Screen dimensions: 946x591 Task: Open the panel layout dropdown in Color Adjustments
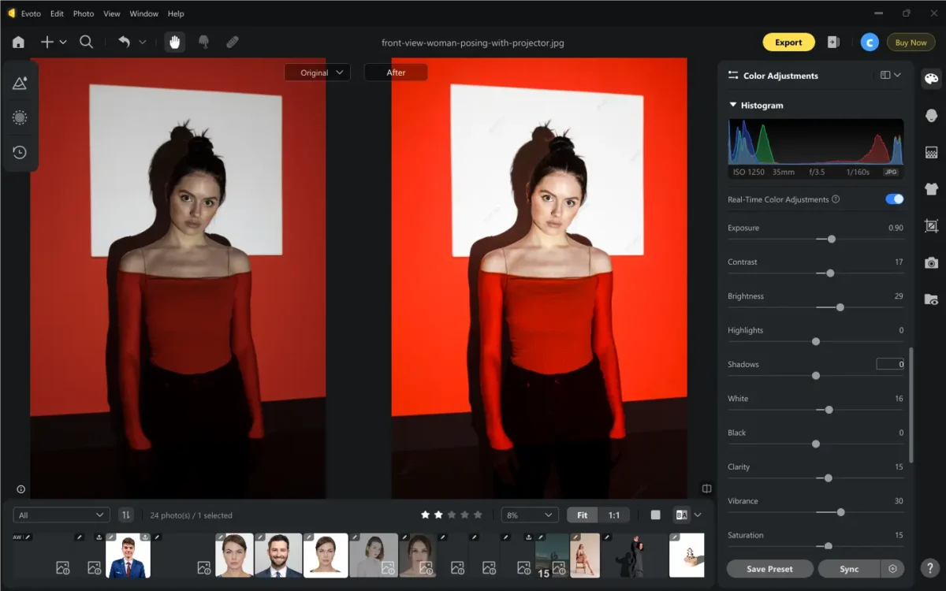tap(891, 76)
